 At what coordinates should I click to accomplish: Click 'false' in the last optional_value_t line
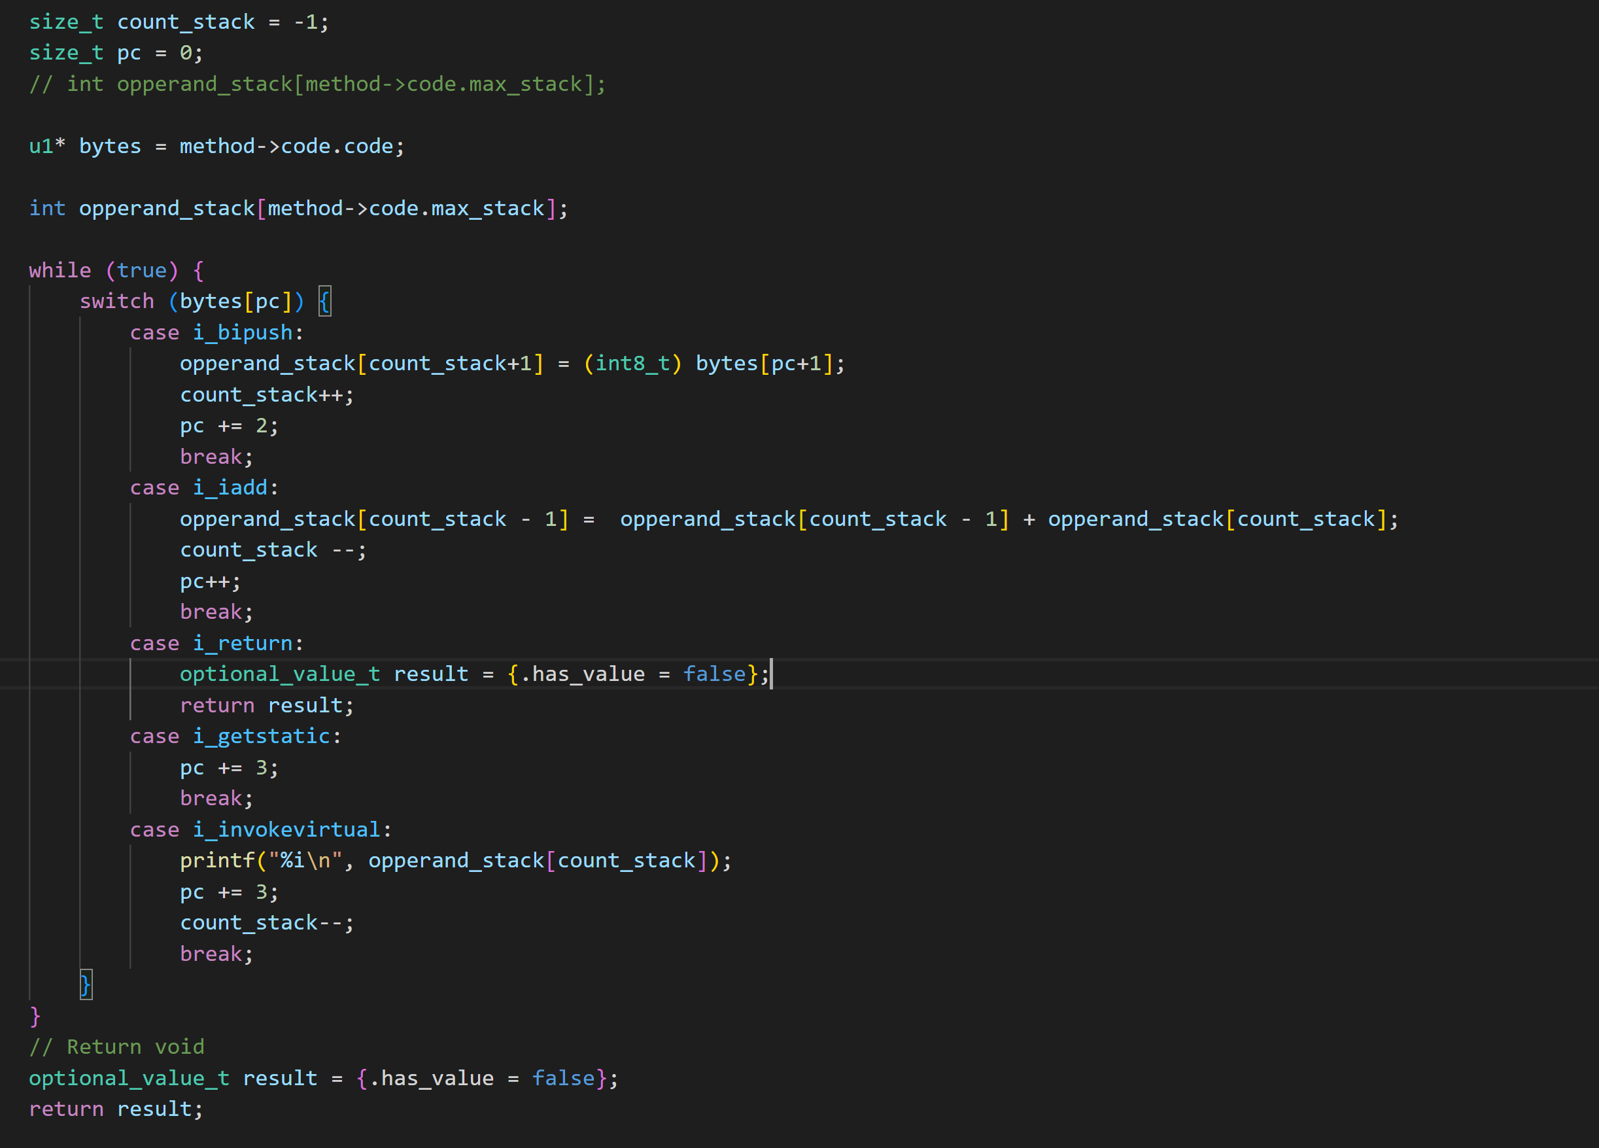pos(563,1078)
